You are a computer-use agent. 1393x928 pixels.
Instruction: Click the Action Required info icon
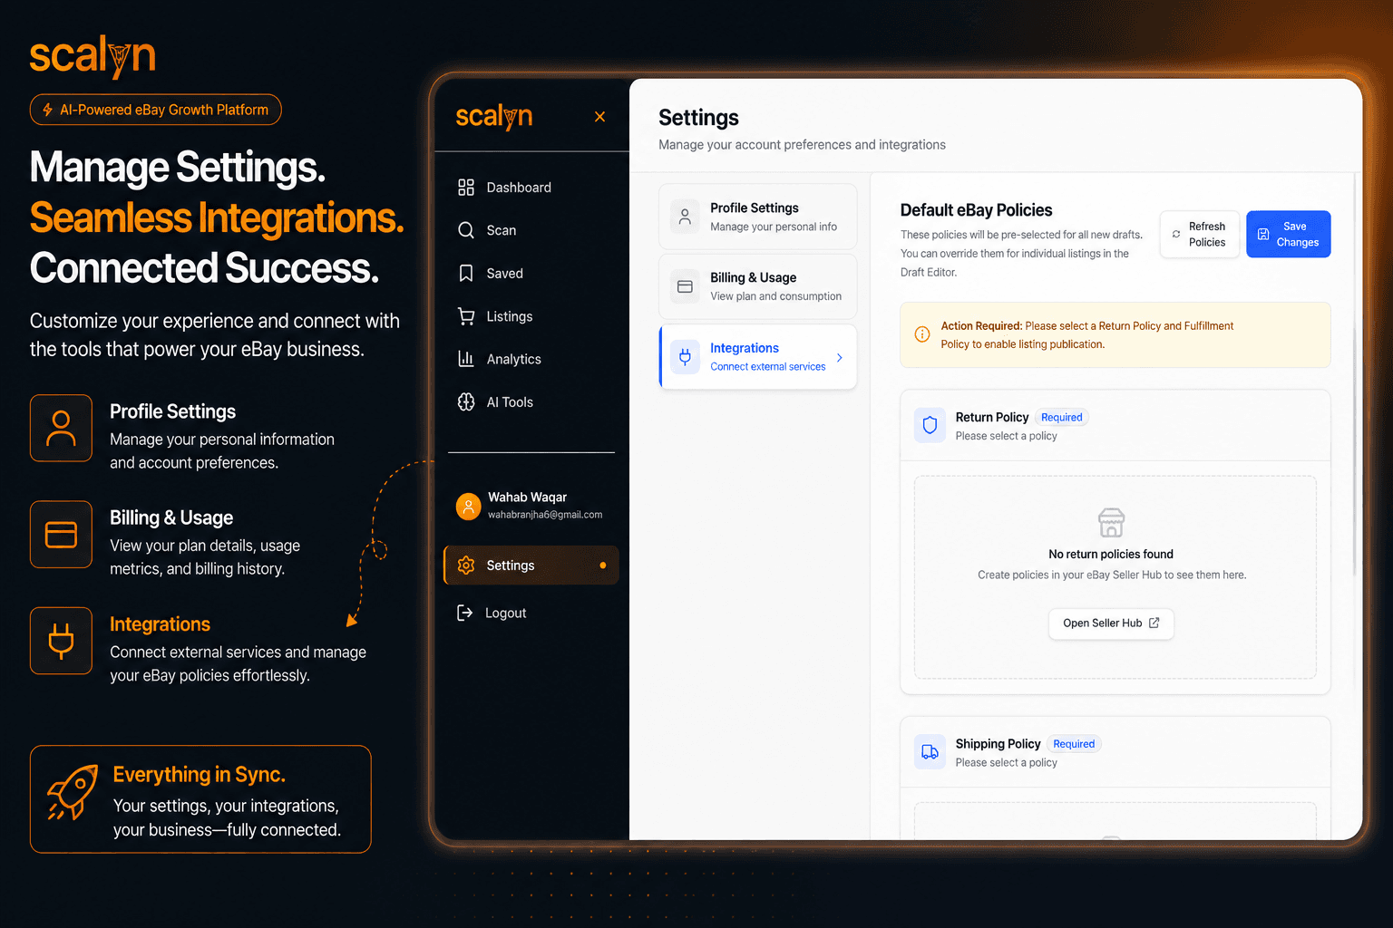922,334
